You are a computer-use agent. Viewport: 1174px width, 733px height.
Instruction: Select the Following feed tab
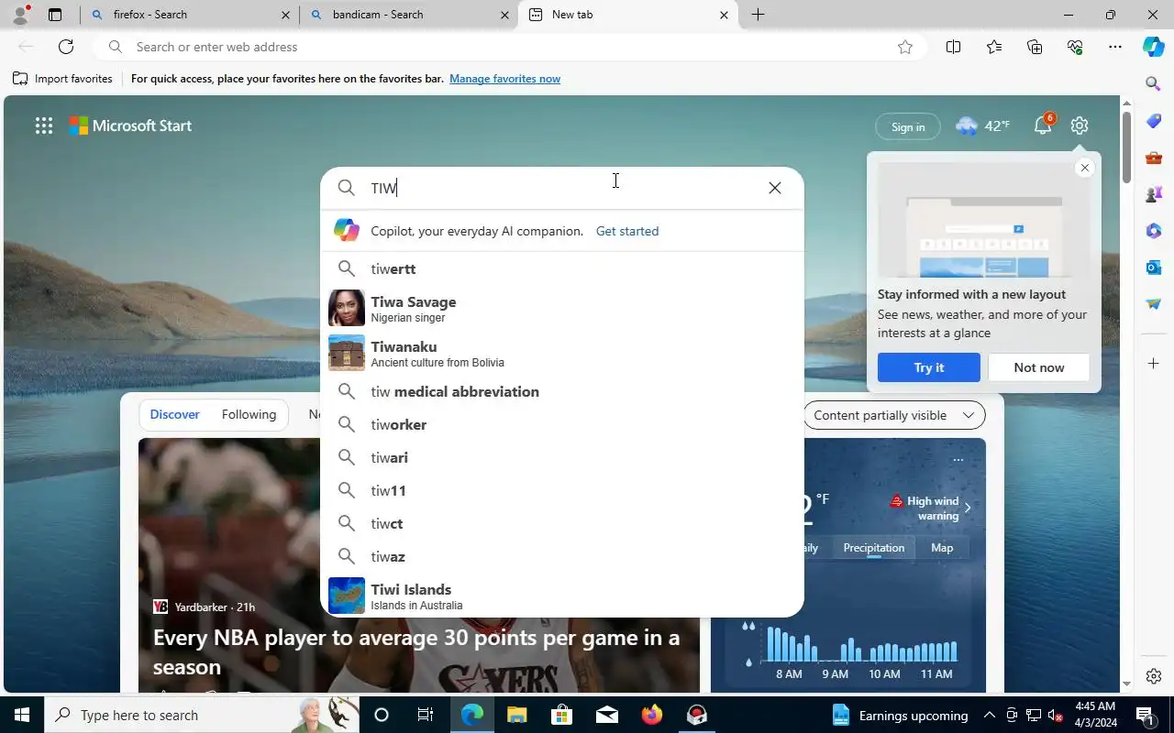(x=249, y=415)
